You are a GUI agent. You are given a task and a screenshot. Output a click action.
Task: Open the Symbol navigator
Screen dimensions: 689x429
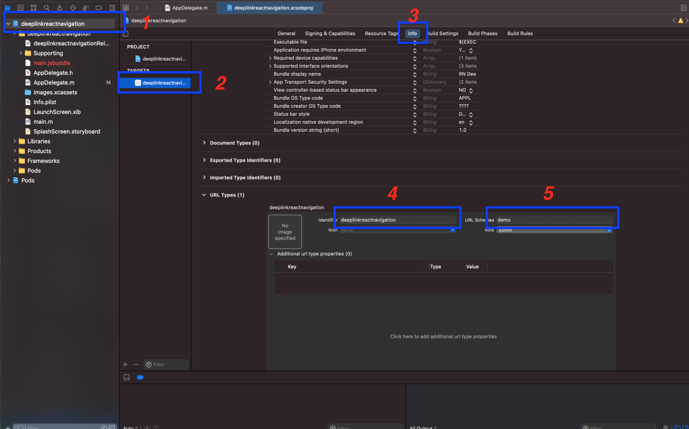click(x=33, y=8)
